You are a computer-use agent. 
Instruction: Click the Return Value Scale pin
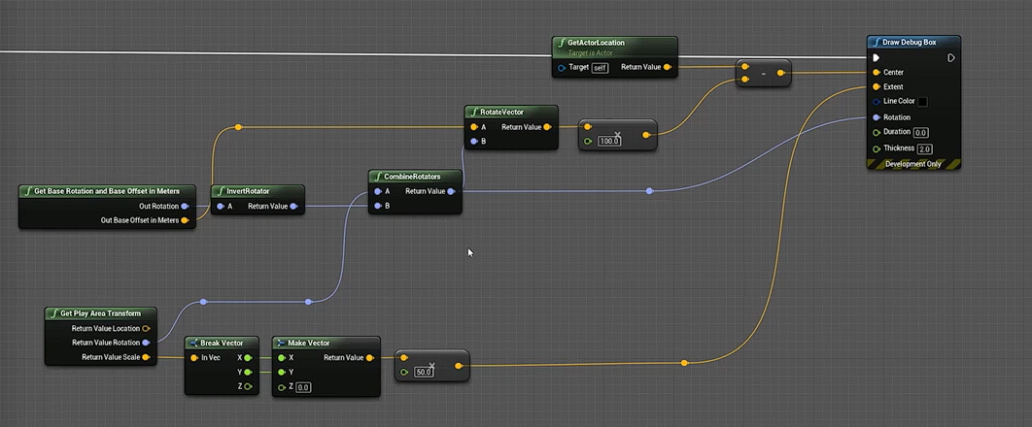click(146, 357)
